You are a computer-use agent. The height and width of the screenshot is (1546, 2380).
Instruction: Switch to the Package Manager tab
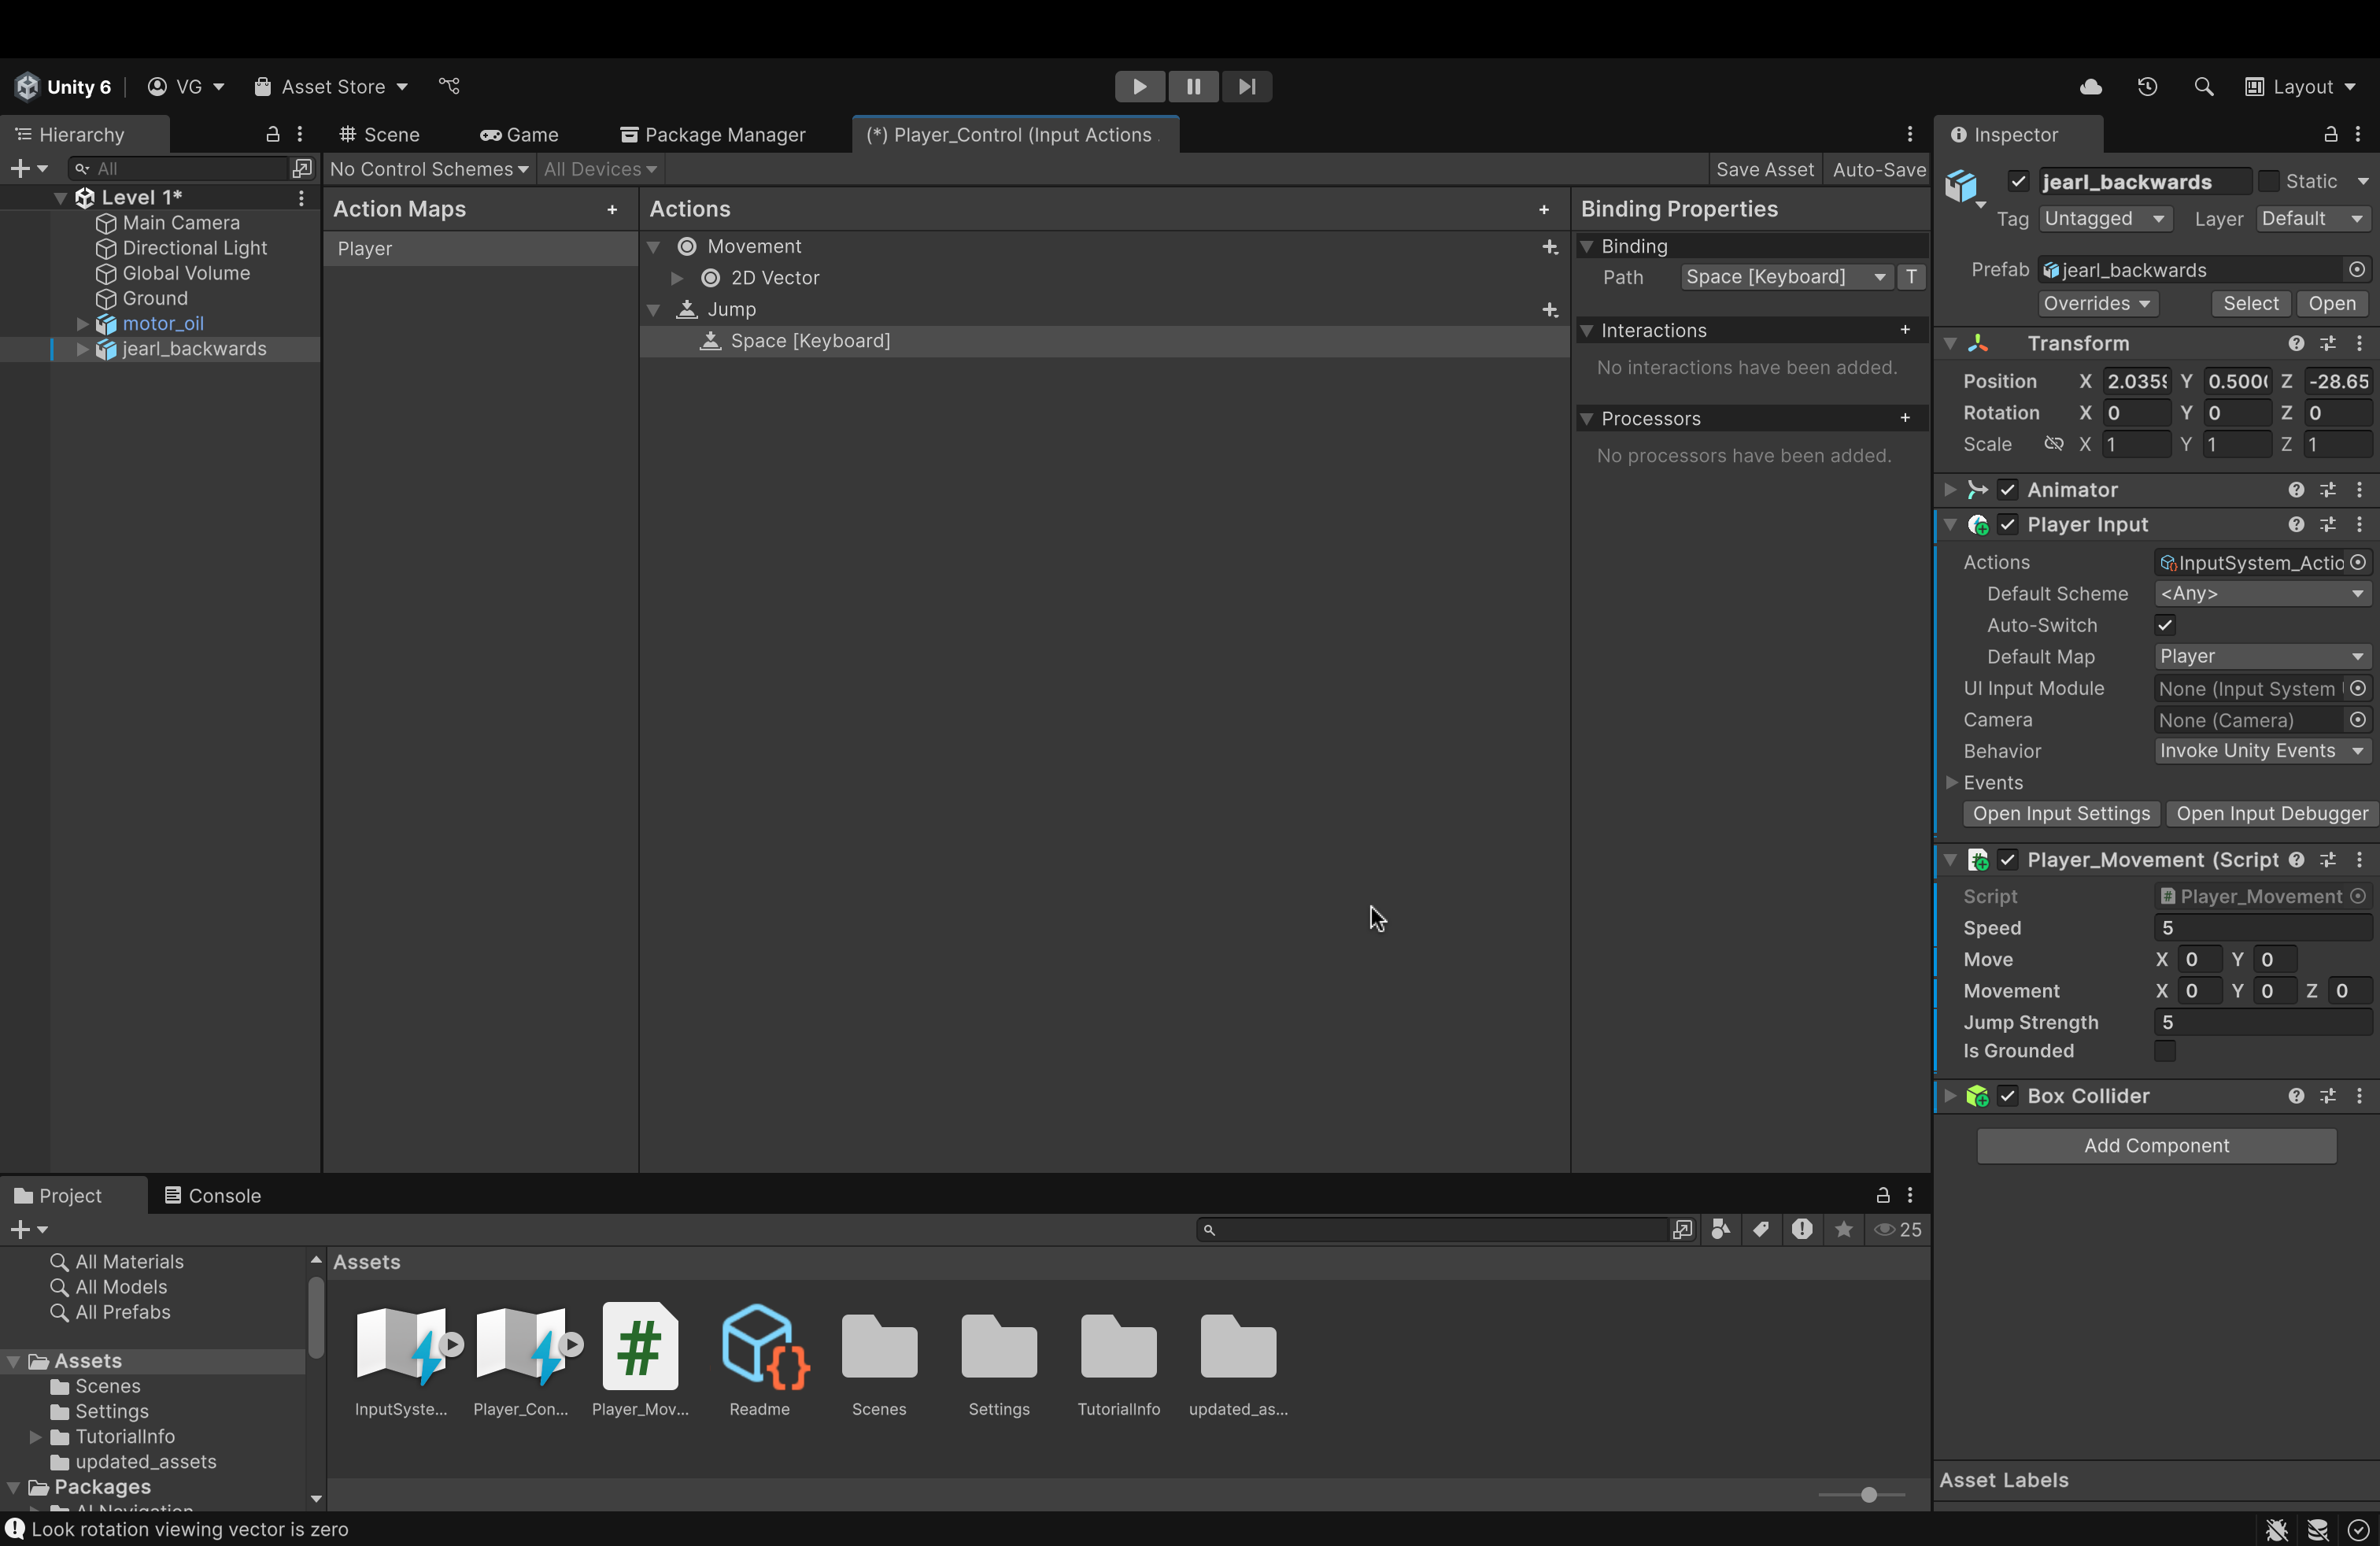[x=713, y=135]
